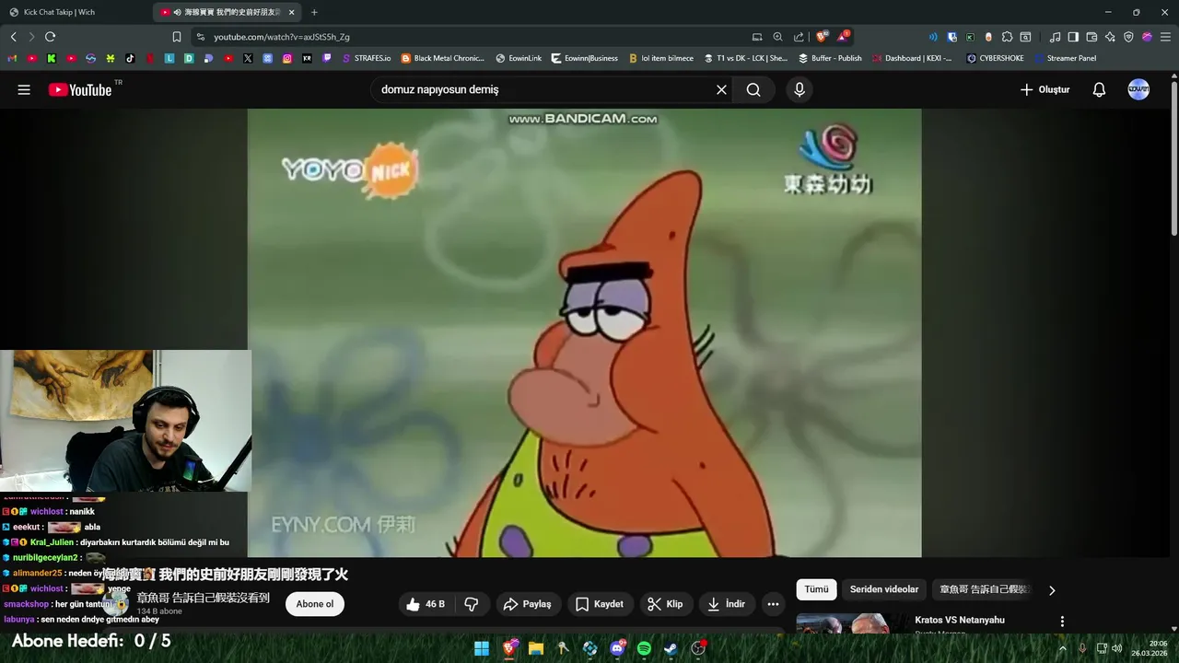Image resolution: width=1179 pixels, height=663 pixels.
Task: Open the Kratos VS Netanyahu thumbnail
Action: coord(850,623)
